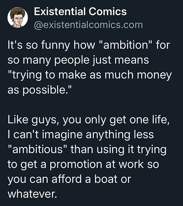This screenshot has height=206, width=183.
Task: Click the line "so many people just means"
Action: click(78, 60)
